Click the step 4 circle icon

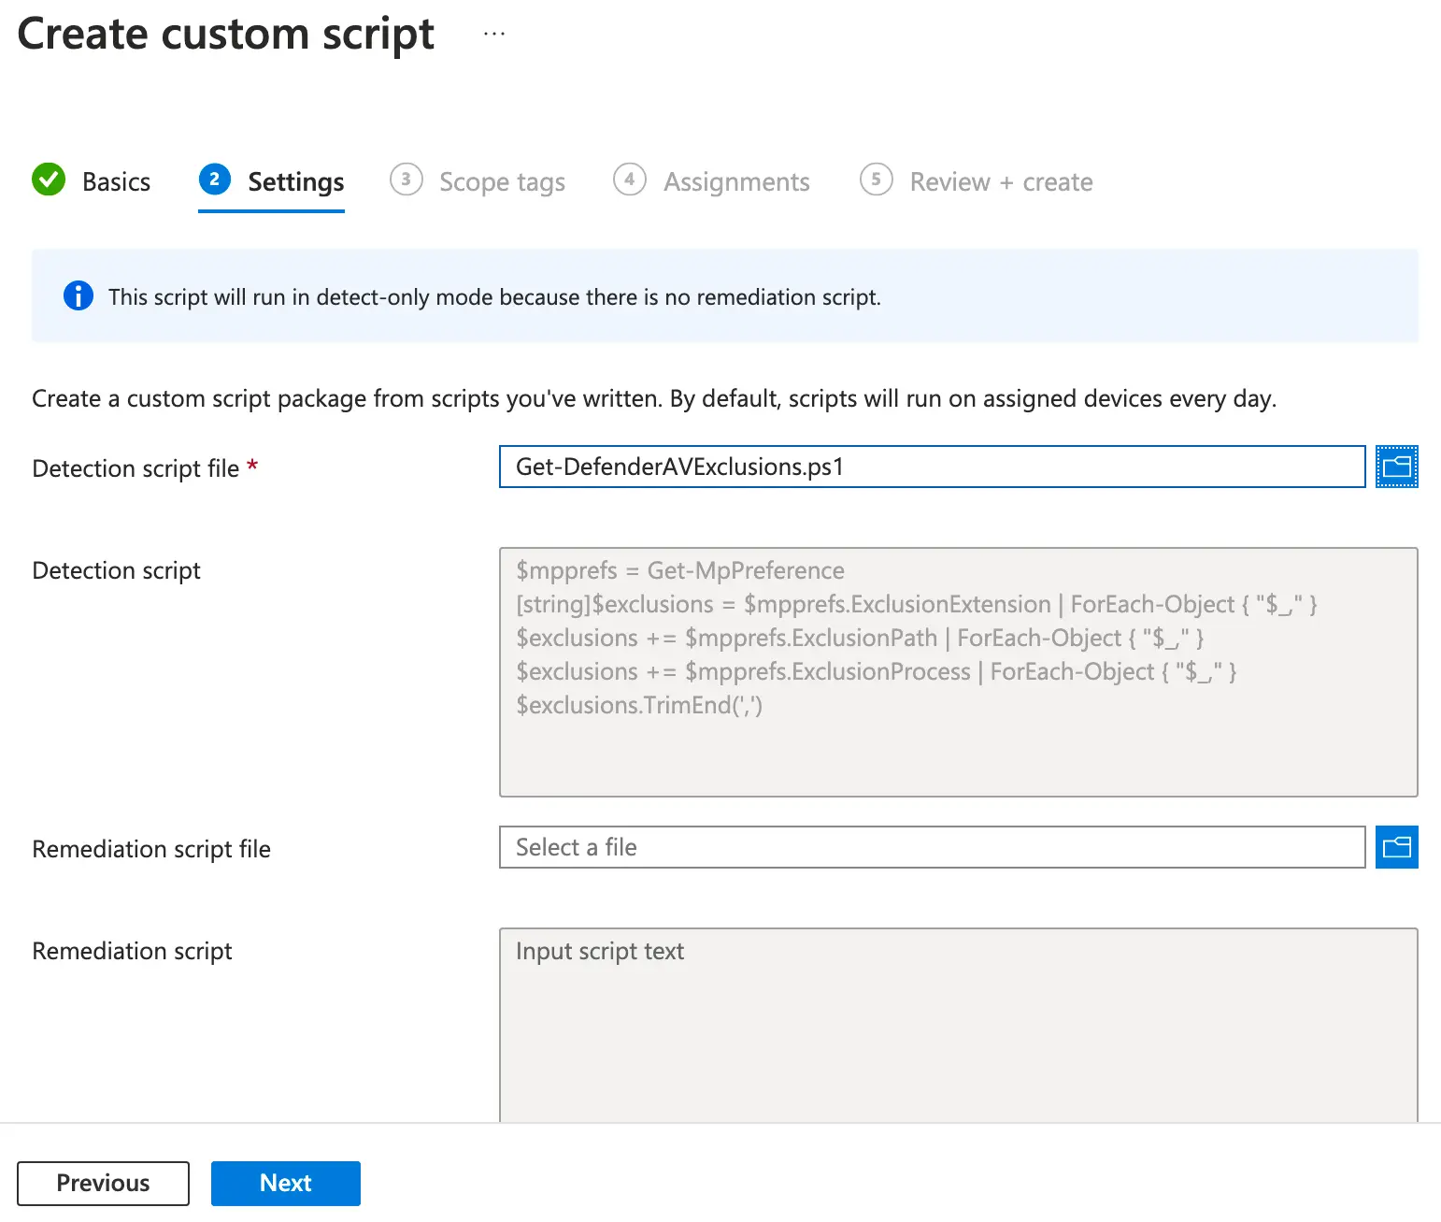tap(629, 180)
